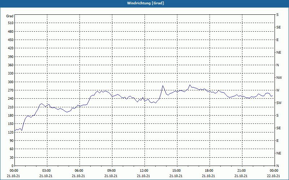Select the NE compass label beside 30 gridline

(x=279, y=153)
